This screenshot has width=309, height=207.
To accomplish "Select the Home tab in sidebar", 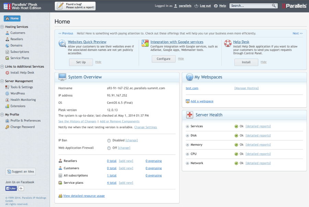I will [x=12, y=18].
